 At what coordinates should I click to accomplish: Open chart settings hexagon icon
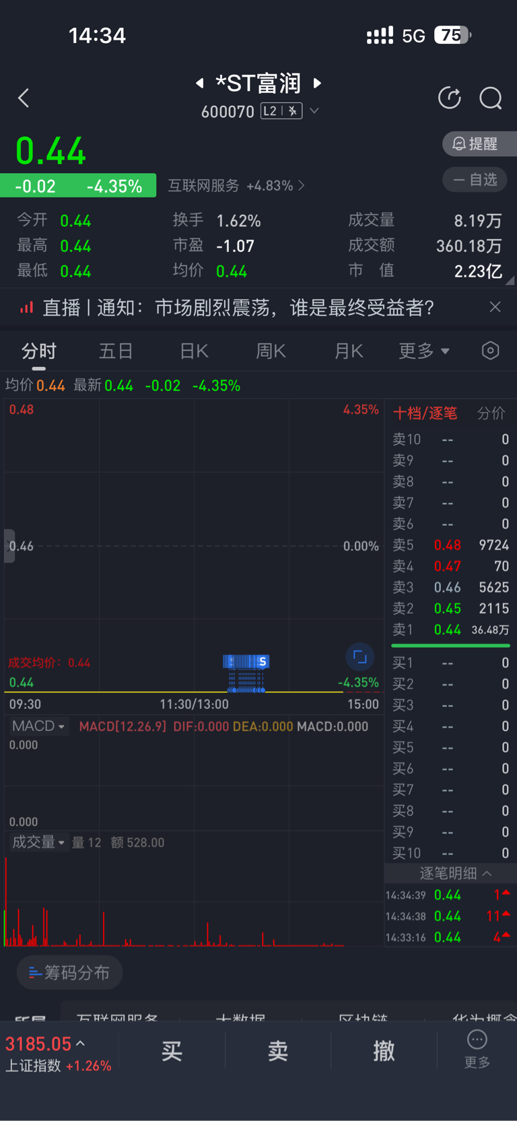tap(491, 350)
